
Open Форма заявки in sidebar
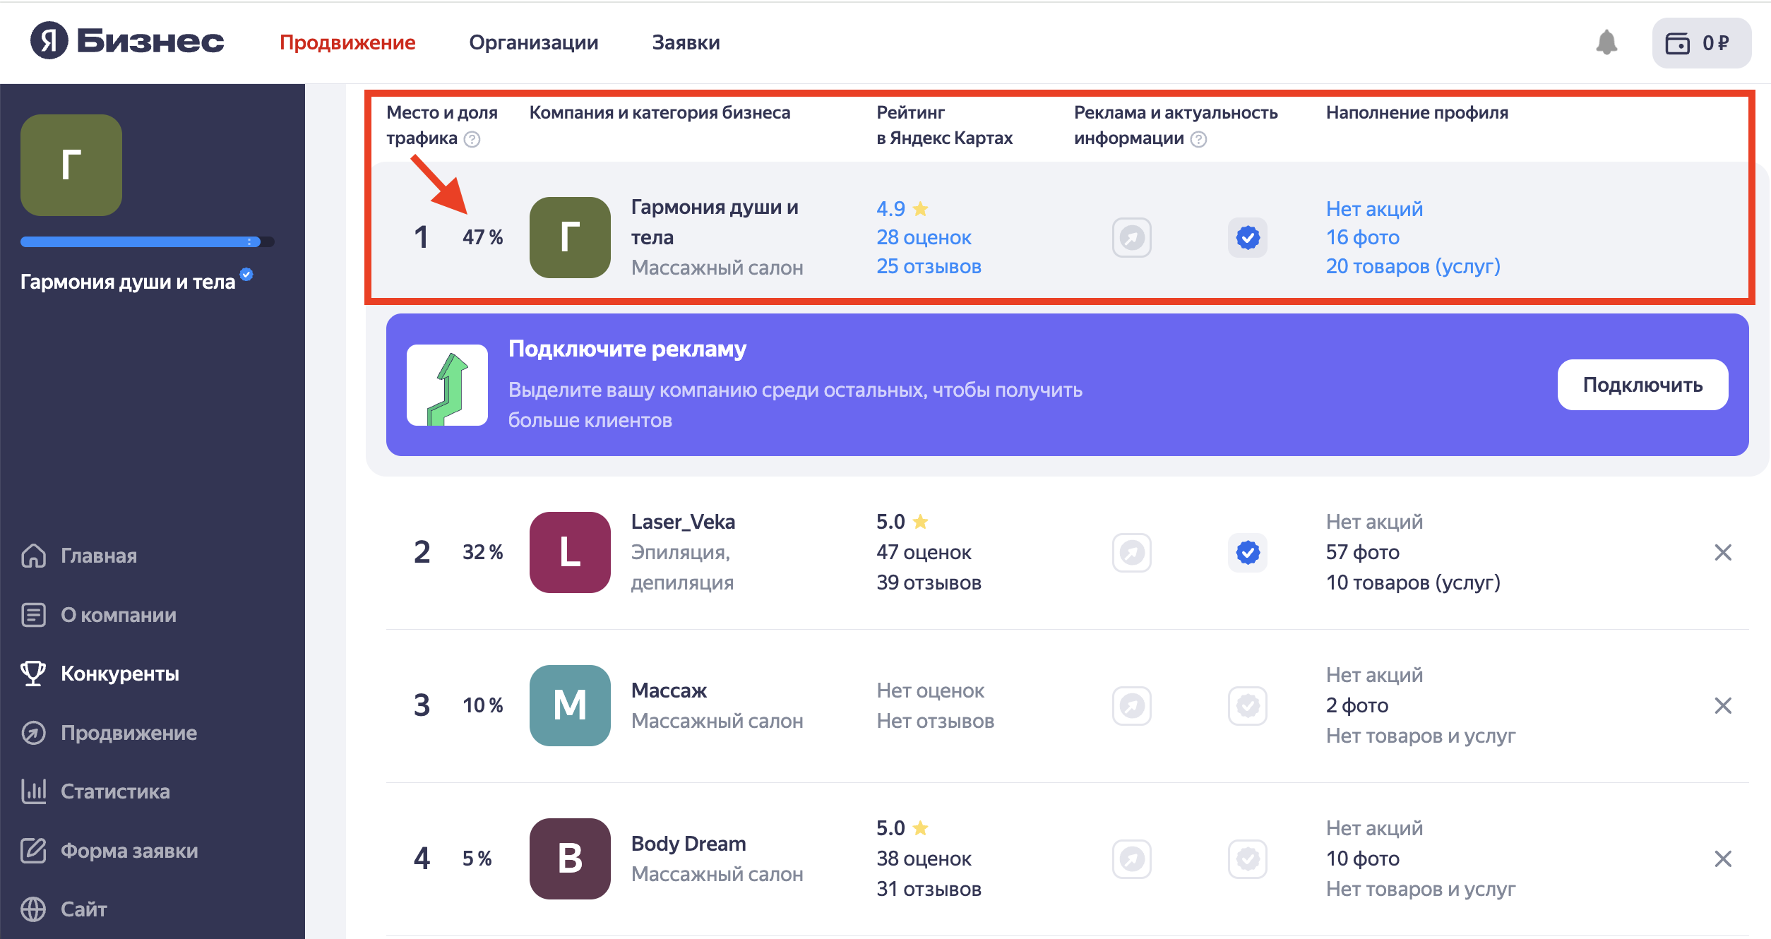coord(129,850)
